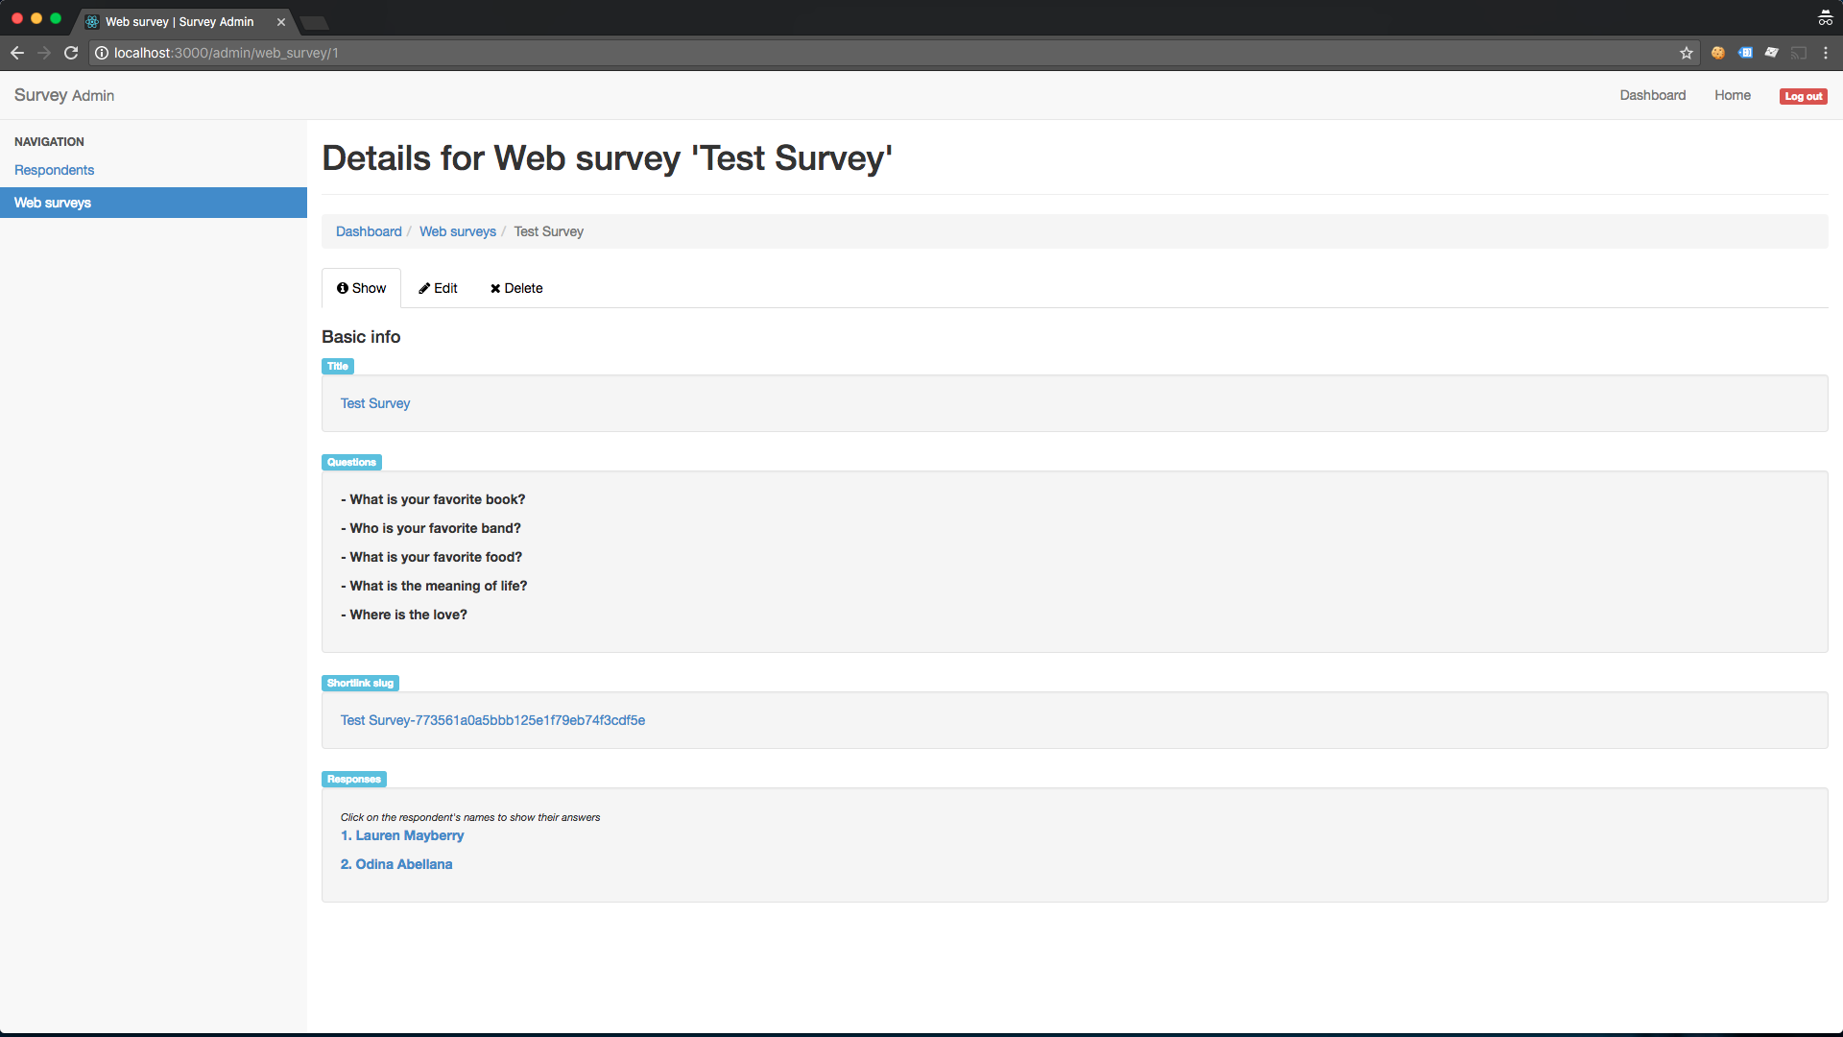Click the Survey Admin brand link
This screenshot has width=1843, height=1037.
[x=64, y=95]
